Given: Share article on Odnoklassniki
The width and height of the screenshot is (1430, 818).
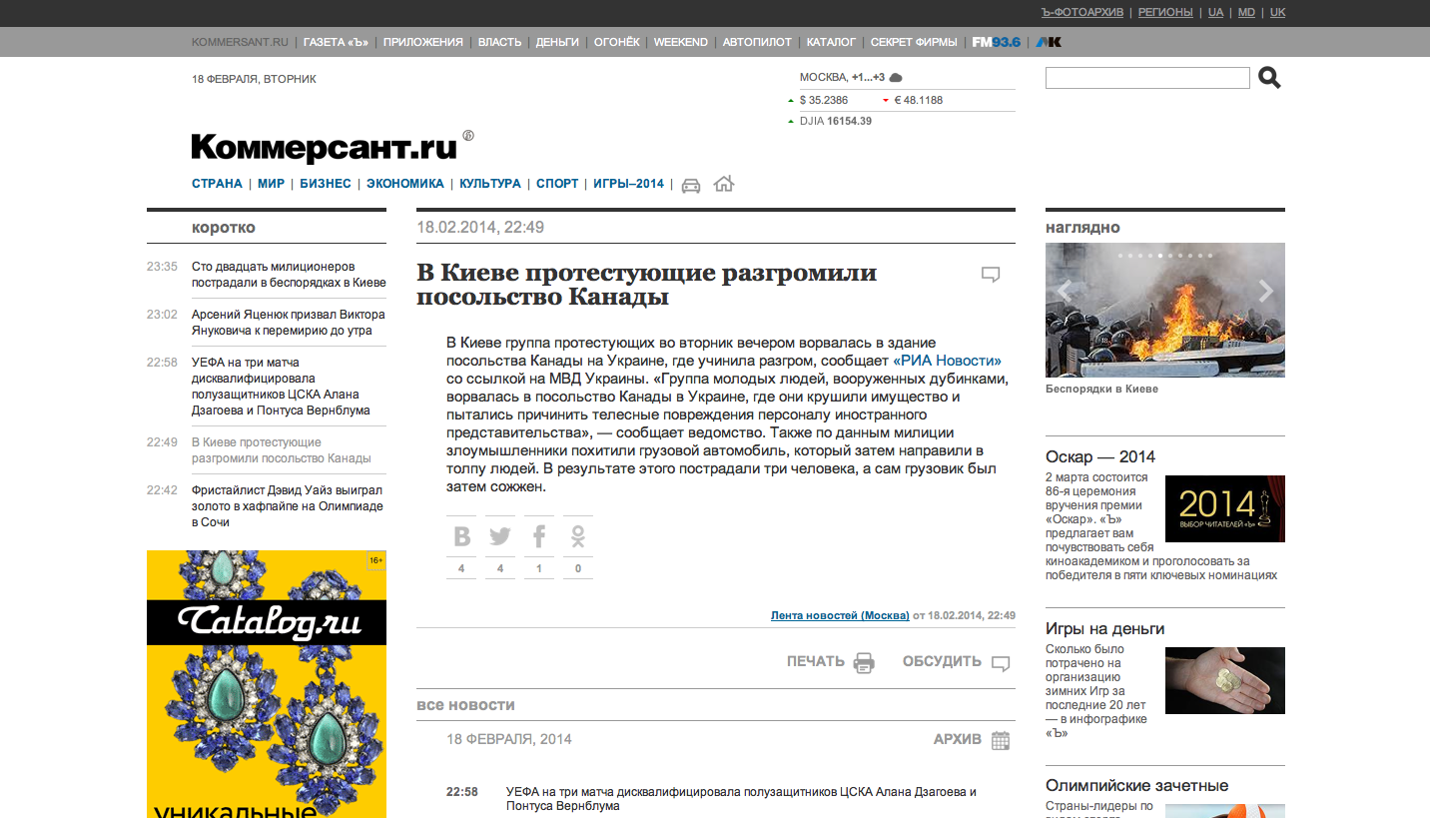Looking at the screenshot, I should [x=578, y=536].
